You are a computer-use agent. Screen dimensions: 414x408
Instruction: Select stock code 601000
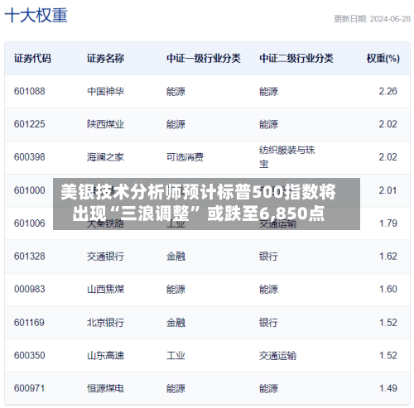30,190
